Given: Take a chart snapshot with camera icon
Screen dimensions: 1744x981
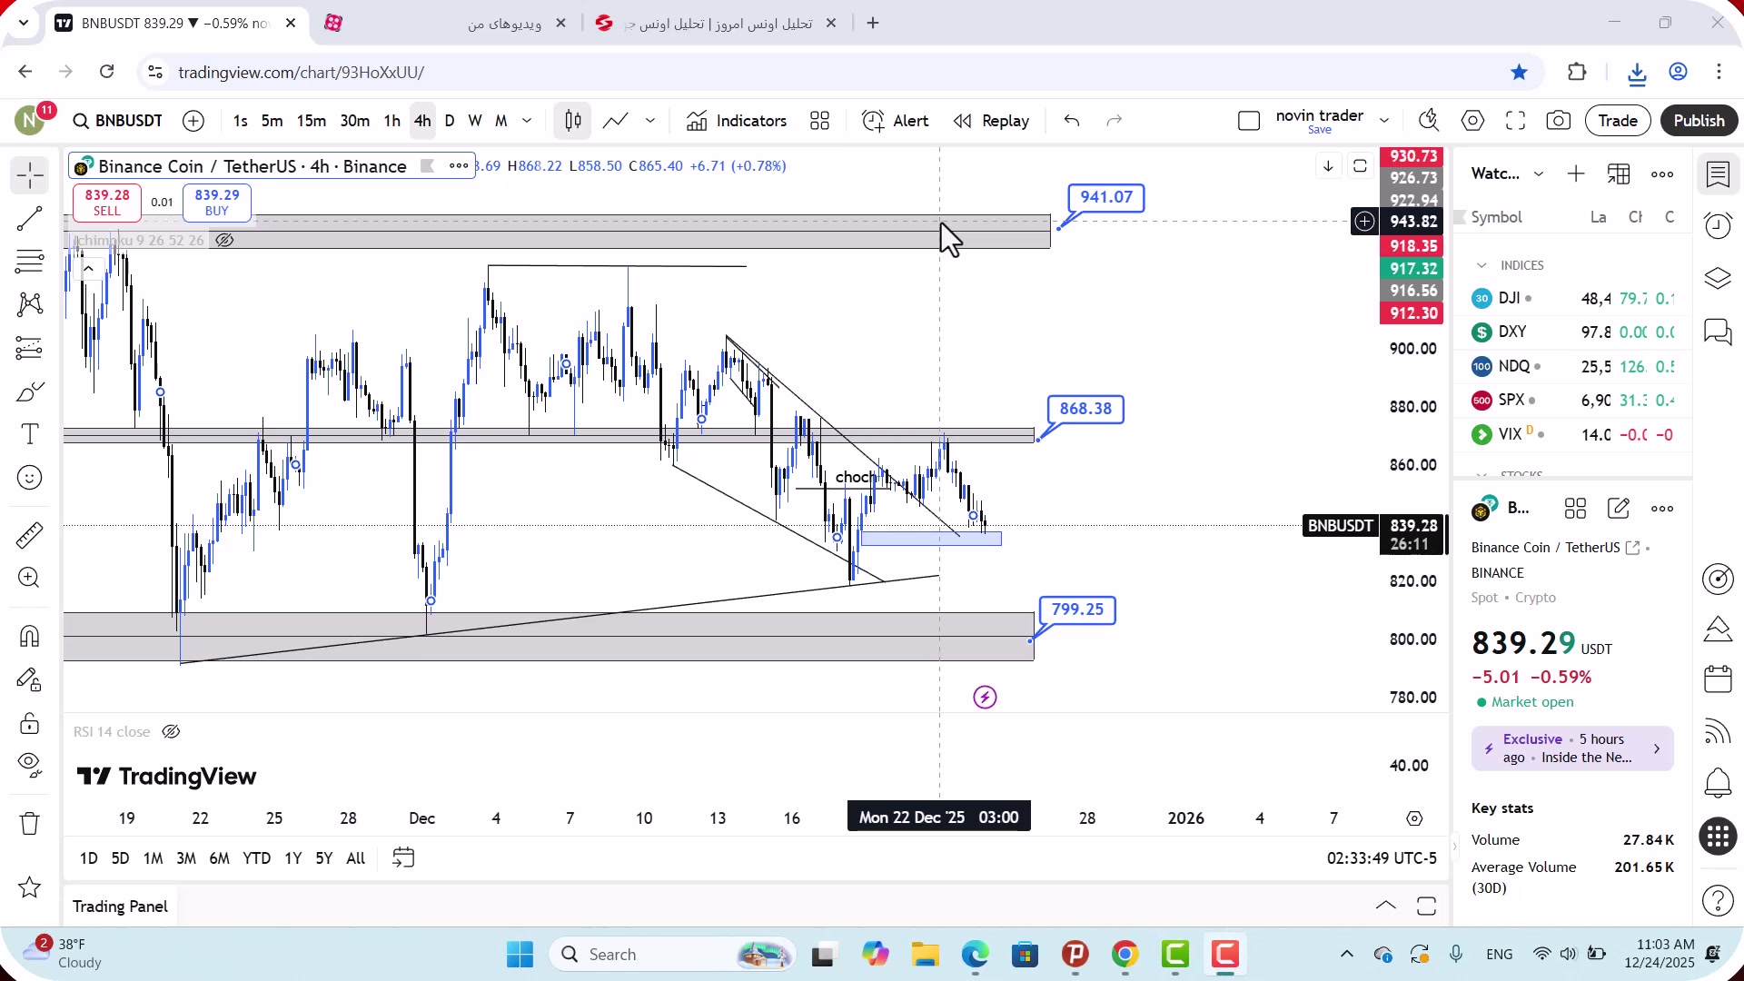Looking at the screenshot, I should pos(1559,121).
